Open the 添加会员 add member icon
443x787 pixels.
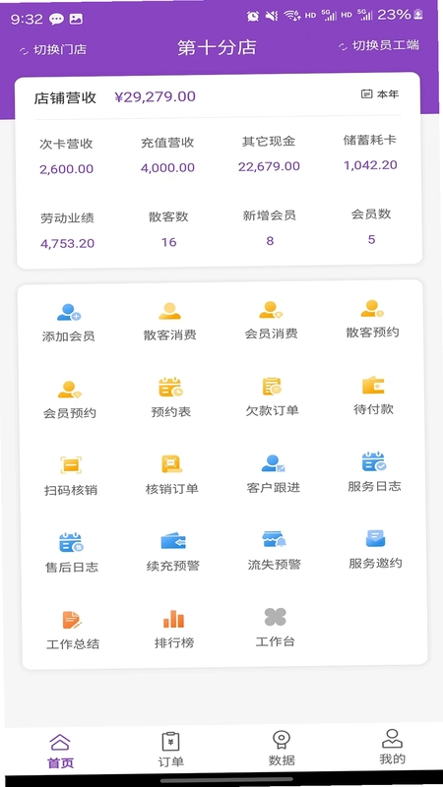click(69, 313)
